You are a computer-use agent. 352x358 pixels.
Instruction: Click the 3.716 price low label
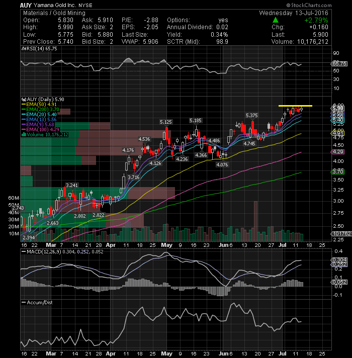click(134, 177)
